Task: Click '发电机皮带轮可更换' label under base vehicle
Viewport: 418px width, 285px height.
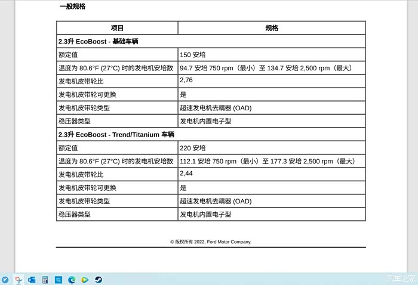Action: pos(87,95)
